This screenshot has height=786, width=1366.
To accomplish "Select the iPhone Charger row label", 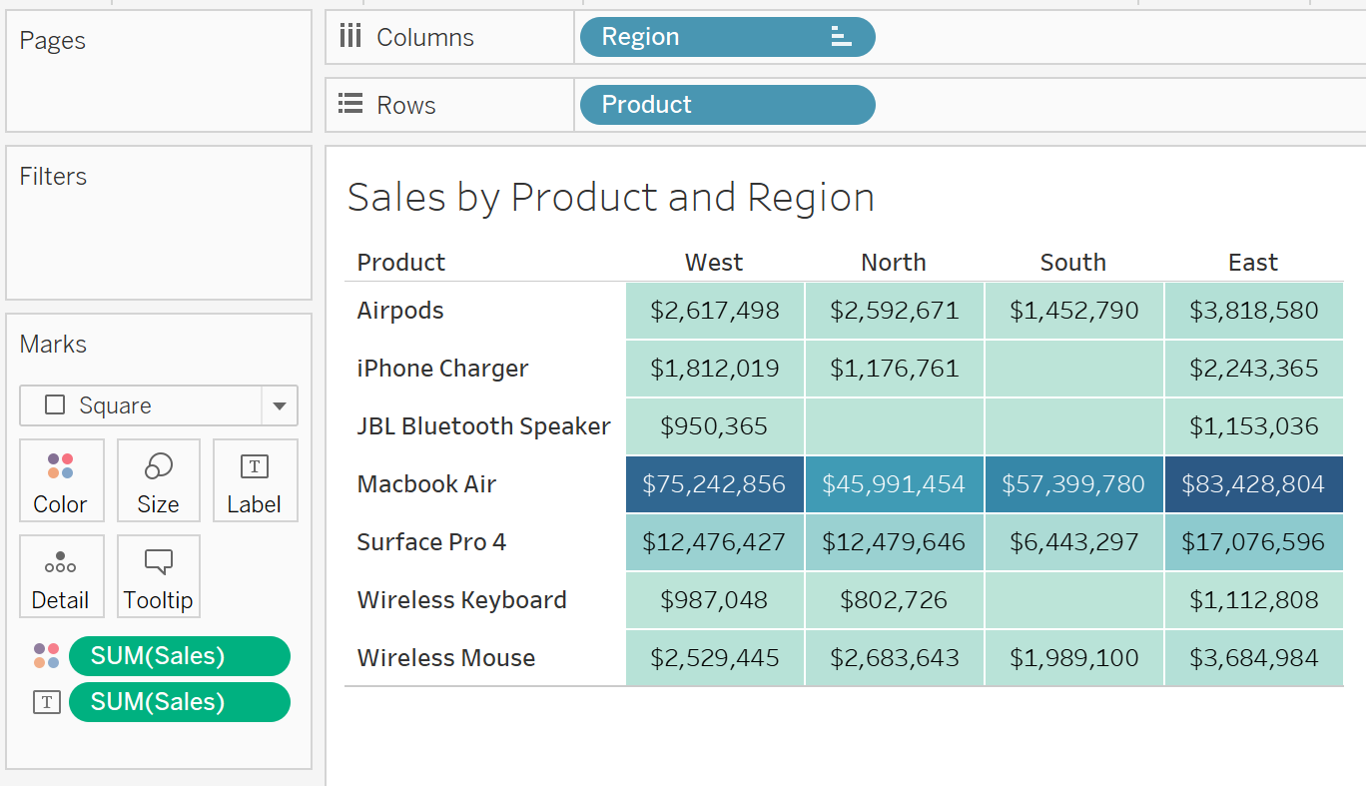I will (443, 369).
